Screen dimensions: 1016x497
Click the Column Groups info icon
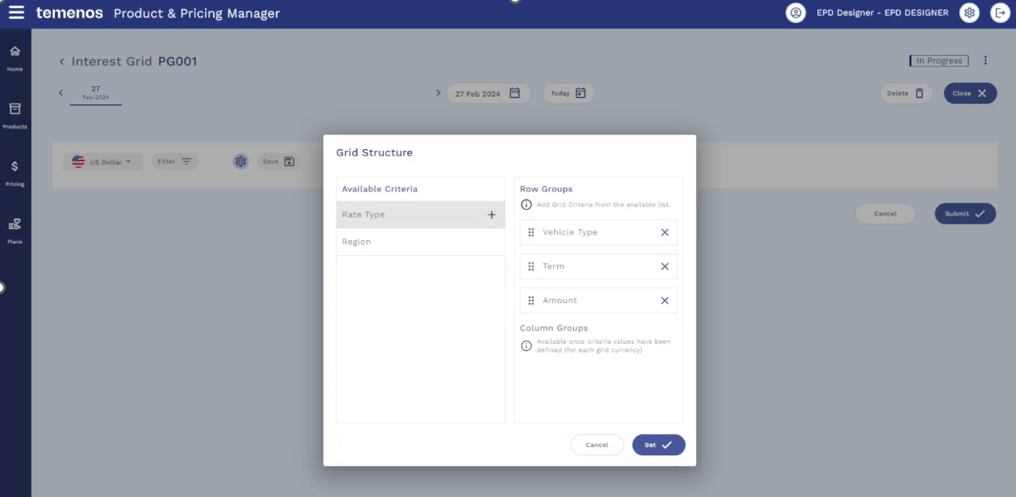[526, 345]
